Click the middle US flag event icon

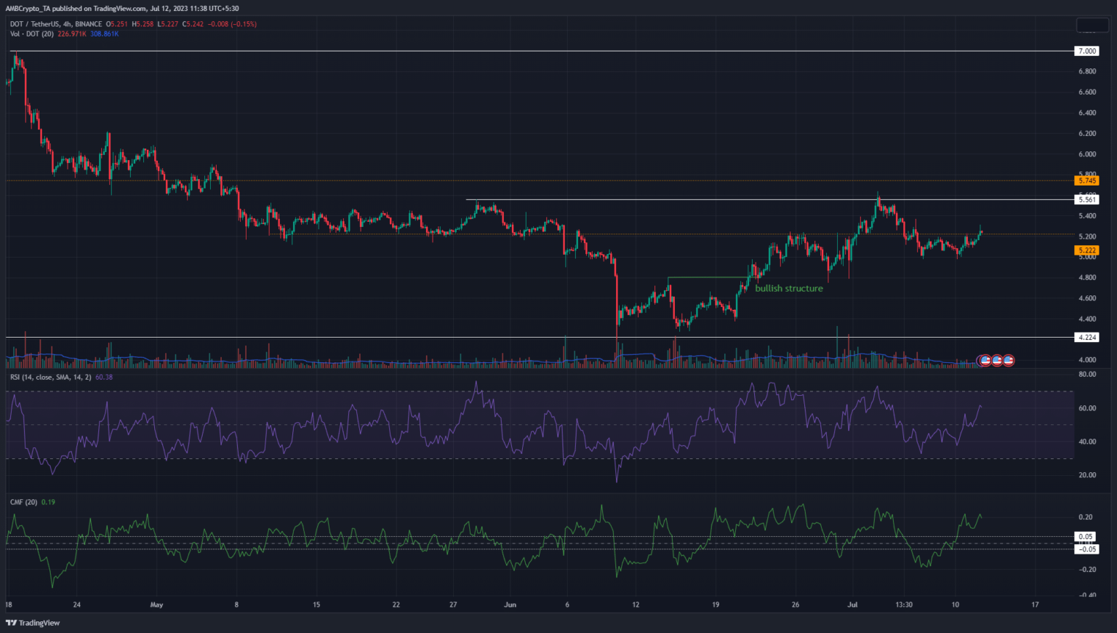[x=997, y=360]
